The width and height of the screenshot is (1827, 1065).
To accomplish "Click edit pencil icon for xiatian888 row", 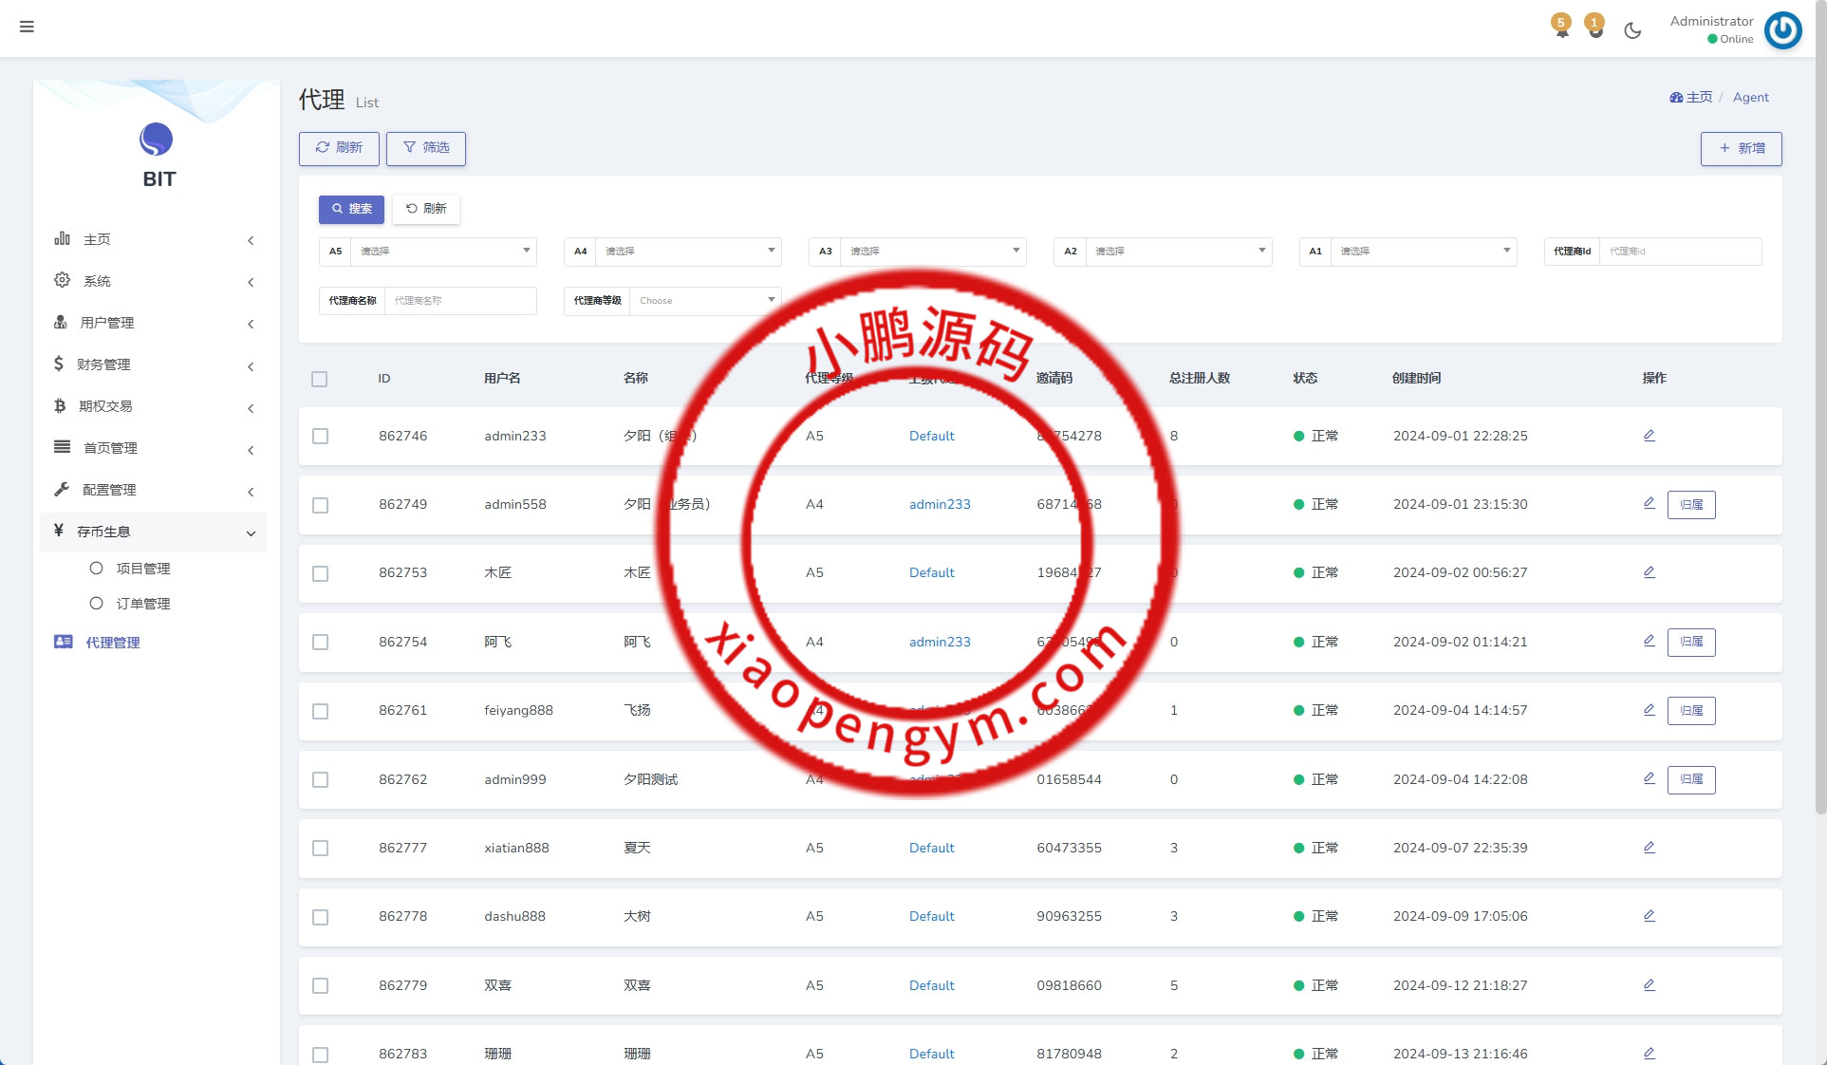I will click(x=1650, y=848).
